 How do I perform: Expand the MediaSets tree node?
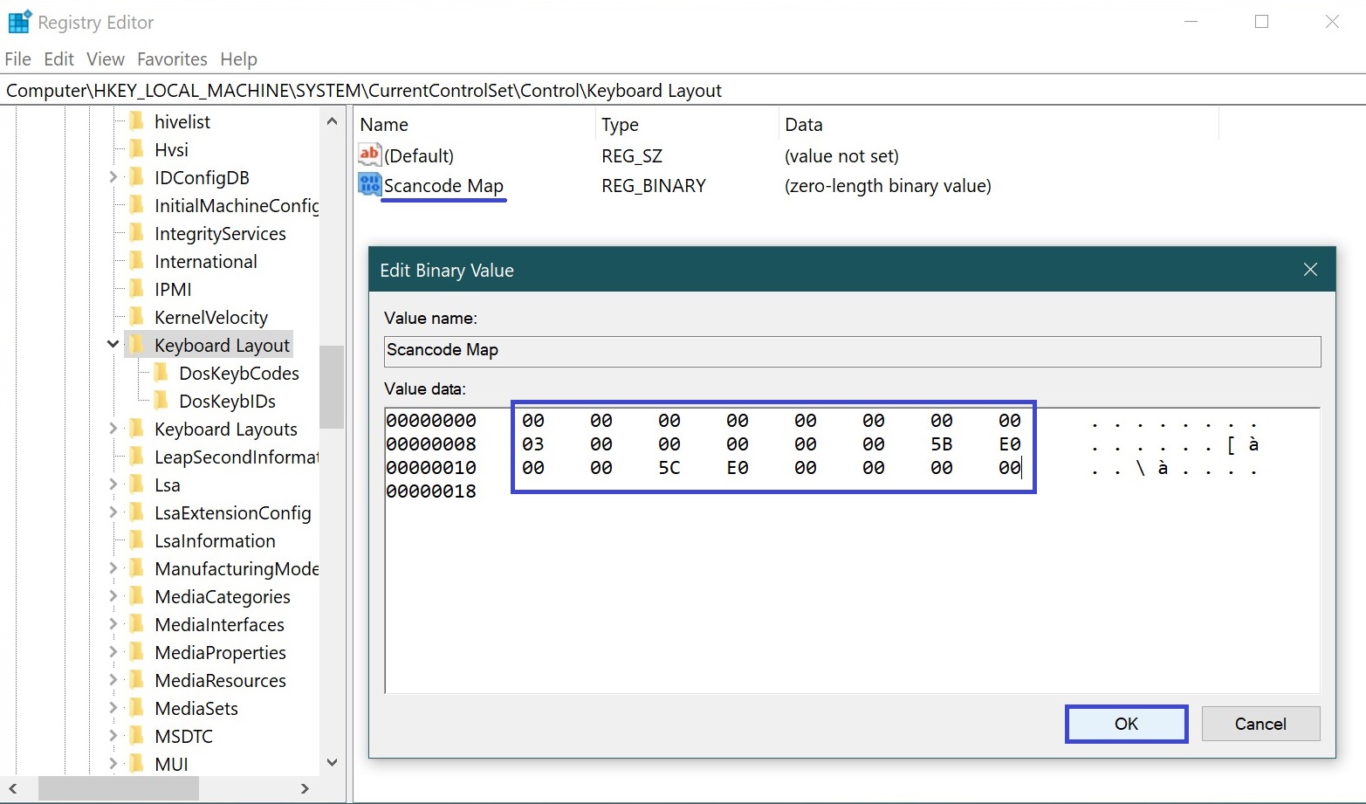click(x=113, y=708)
